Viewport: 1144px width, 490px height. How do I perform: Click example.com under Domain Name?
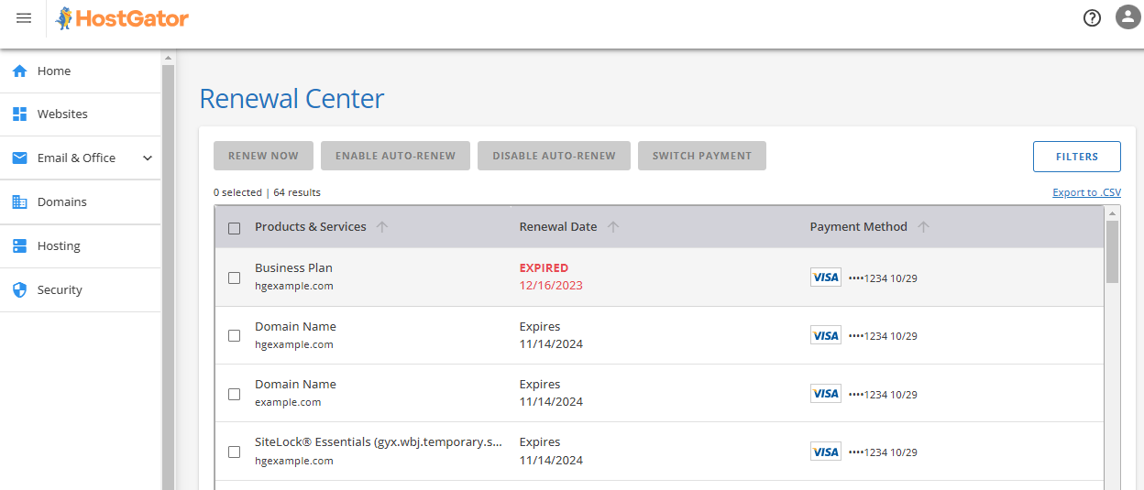pyautogui.click(x=288, y=402)
